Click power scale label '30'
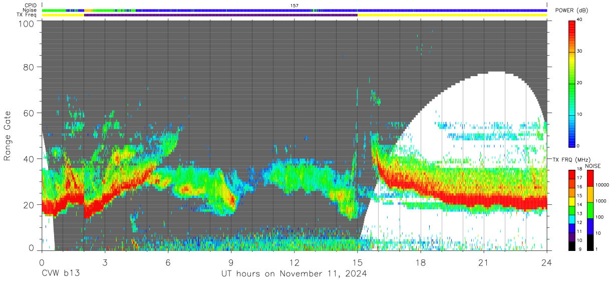 (x=580, y=52)
